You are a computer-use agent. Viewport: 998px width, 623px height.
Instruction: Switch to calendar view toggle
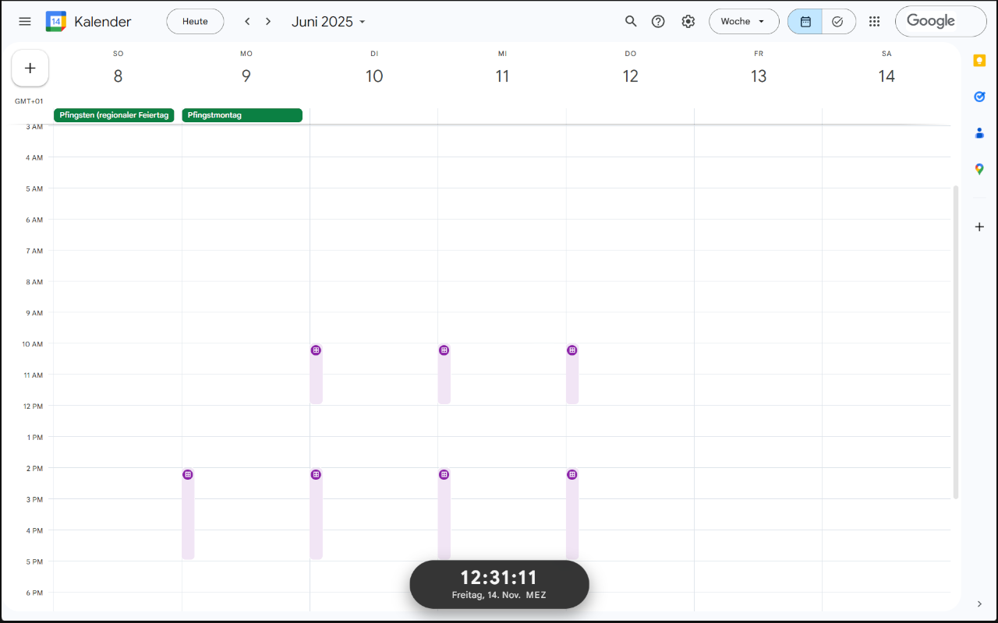coord(805,21)
